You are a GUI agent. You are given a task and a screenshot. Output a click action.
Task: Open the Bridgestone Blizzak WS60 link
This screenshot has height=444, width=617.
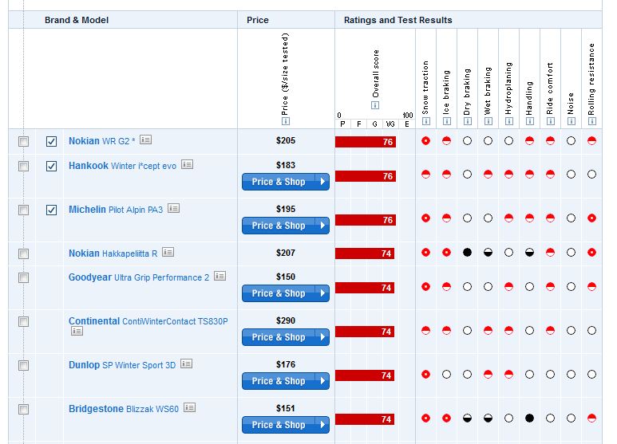pos(124,409)
